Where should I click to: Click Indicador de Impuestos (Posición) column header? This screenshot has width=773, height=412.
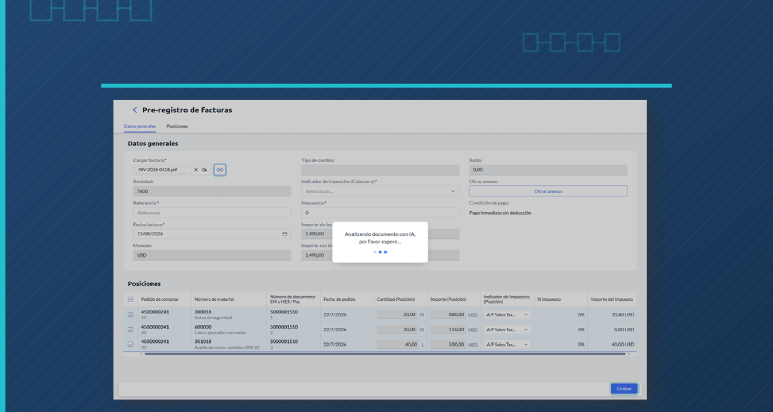(507, 299)
